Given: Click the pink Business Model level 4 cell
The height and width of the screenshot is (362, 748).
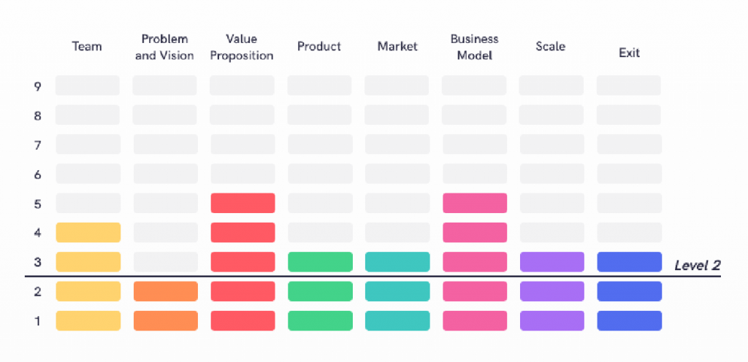Looking at the screenshot, I should tap(474, 233).
